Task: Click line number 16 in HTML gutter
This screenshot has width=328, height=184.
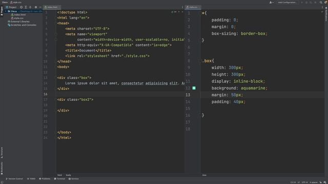Action: click(x=46, y=94)
